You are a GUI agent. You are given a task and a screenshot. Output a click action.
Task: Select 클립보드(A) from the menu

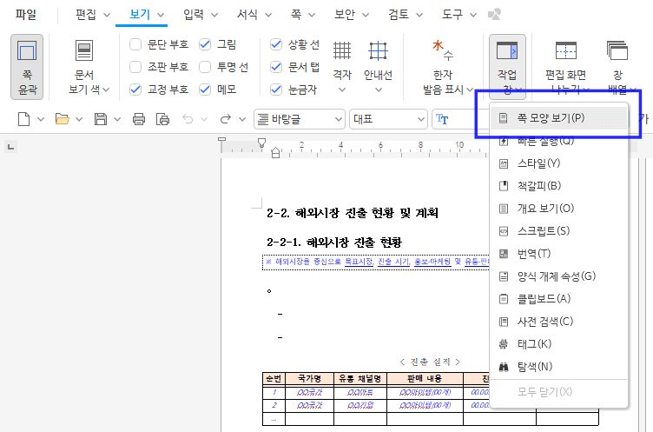(558, 299)
